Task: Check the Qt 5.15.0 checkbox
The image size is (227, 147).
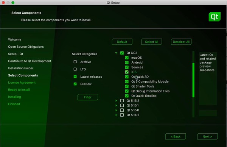Action: point(122,110)
